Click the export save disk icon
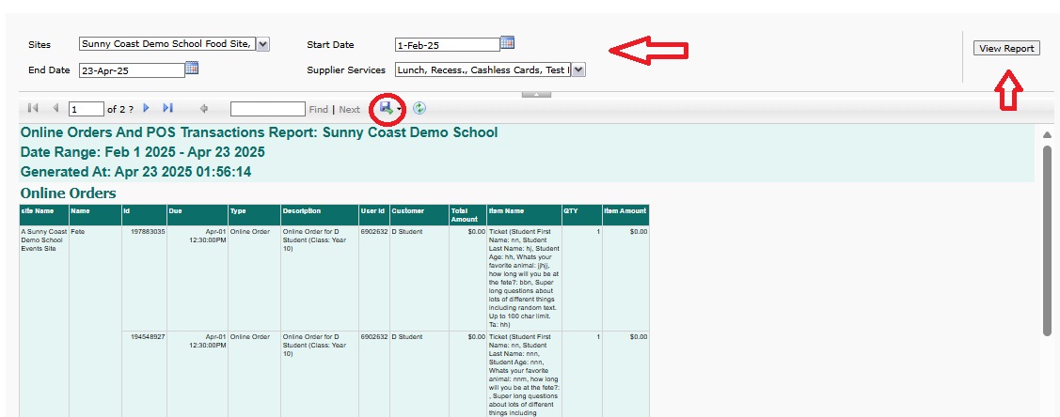The image size is (1060, 417). [x=386, y=109]
